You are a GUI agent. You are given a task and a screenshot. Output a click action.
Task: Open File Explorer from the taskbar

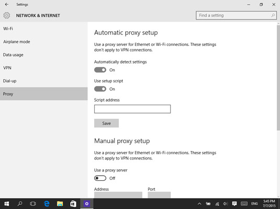[x=60, y=204]
